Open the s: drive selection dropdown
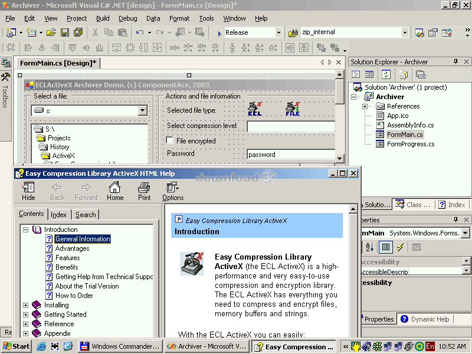This screenshot has width=472, height=354. pyautogui.click(x=142, y=111)
